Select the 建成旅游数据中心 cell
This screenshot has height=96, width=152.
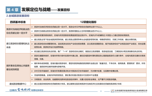tap(18, 84)
